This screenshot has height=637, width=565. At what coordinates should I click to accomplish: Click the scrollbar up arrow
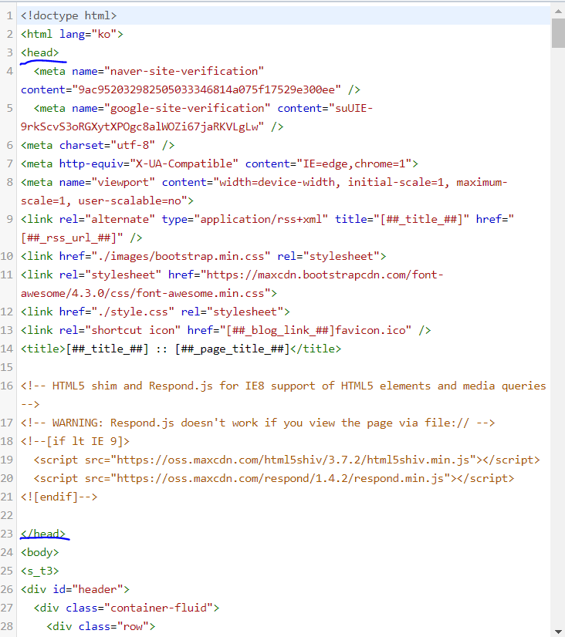(x=558, y=12)
